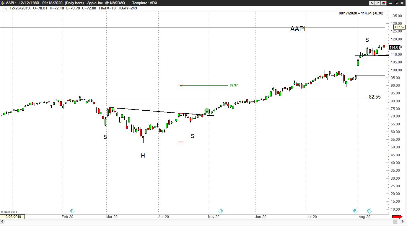Screen dimensions: 407x226
Task: Select the H head label below March low
Action: click(x=143, y=155)
